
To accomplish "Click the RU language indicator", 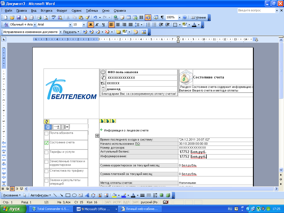I will 230,209.
